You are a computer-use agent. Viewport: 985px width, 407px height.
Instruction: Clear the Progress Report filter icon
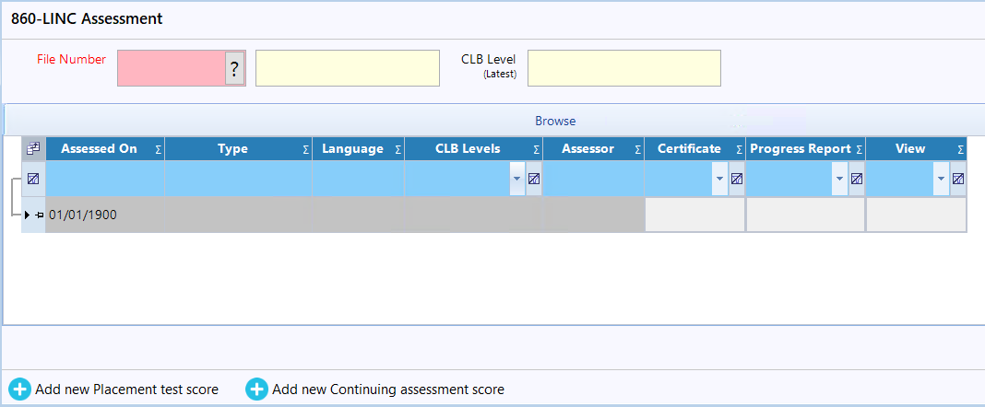(856, 179)
